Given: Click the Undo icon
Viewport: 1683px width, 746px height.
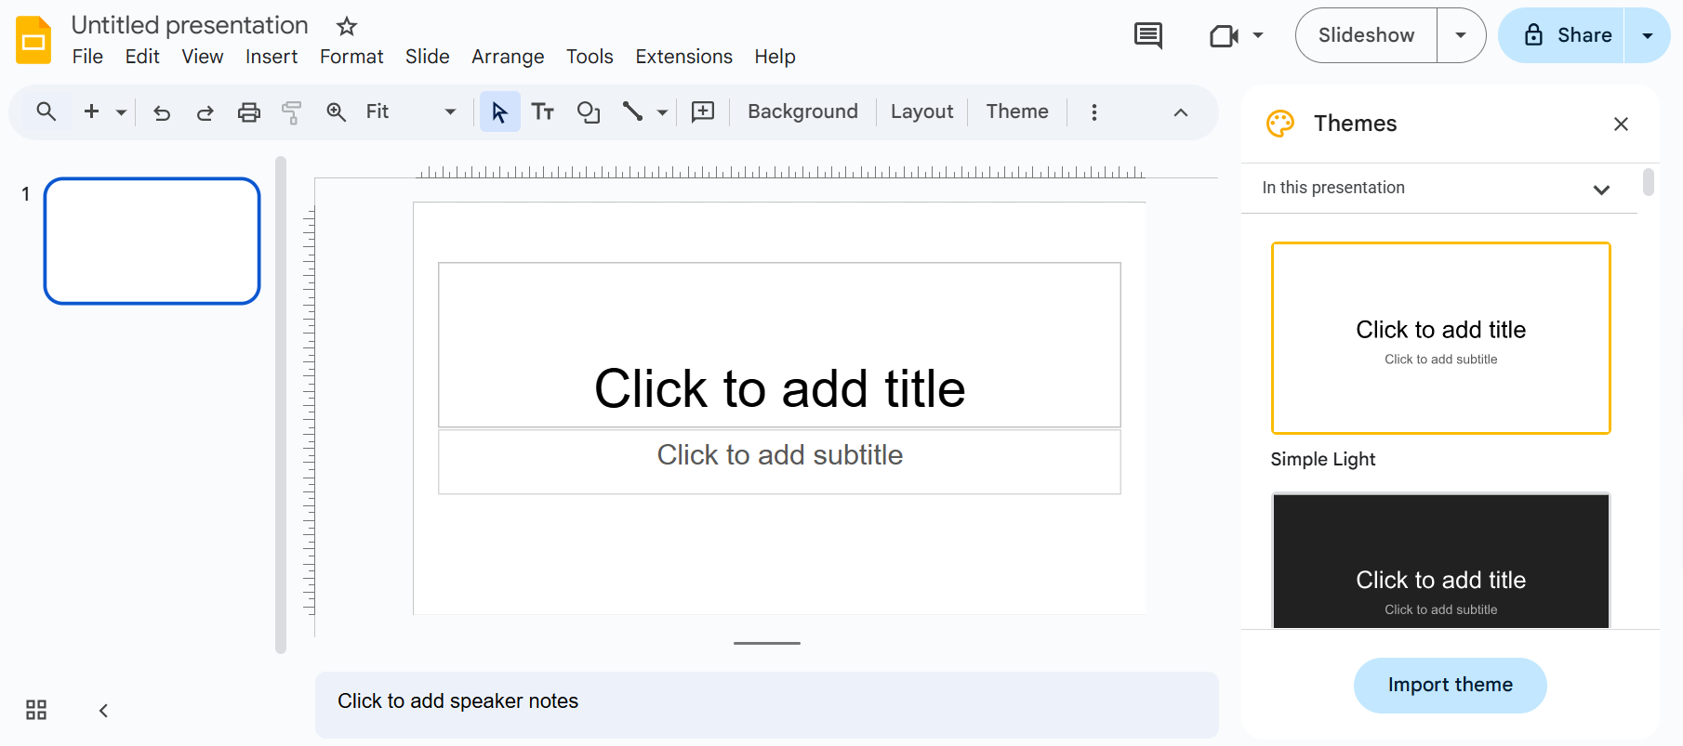Looking at the screenshot, I should click(x=162, y=112).
